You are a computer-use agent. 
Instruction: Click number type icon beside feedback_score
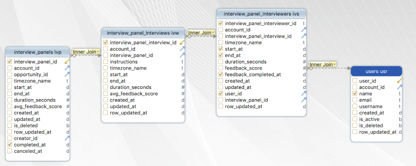304,68
